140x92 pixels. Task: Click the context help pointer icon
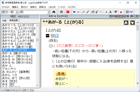pyautogui.click(x=116, y=12)
